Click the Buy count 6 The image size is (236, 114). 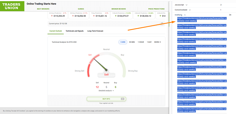coord(115,87)
